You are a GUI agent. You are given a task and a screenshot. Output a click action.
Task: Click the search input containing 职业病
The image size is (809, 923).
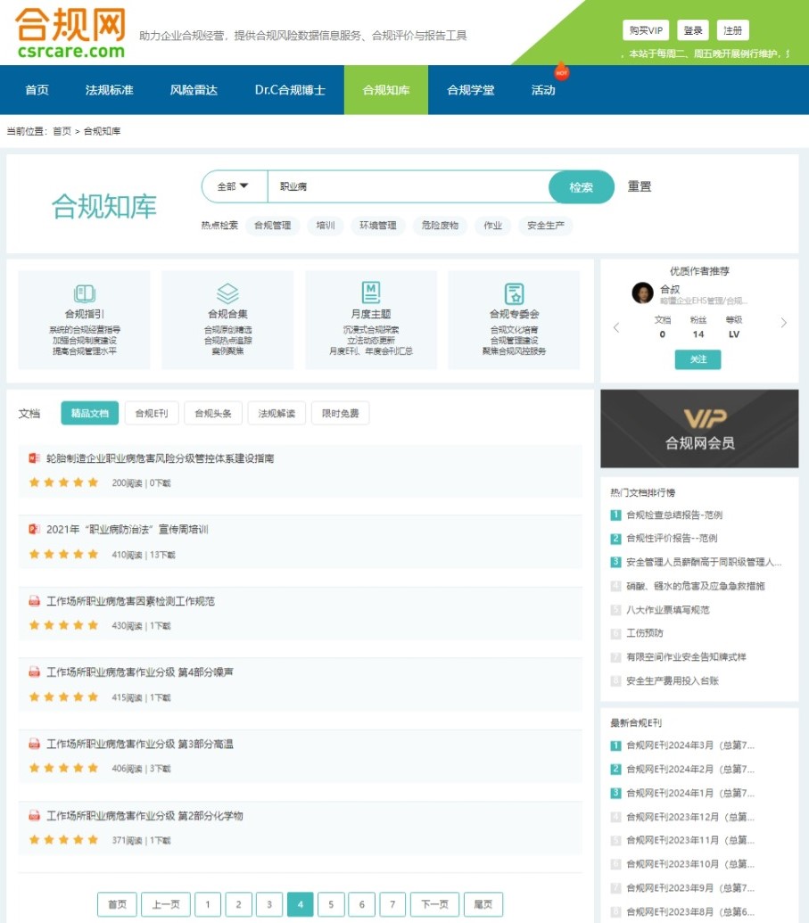click(409, 186)
